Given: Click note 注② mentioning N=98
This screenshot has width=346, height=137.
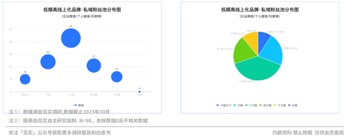Looking at the screenshot, I should pyautogui.click(x=78, y=120).
